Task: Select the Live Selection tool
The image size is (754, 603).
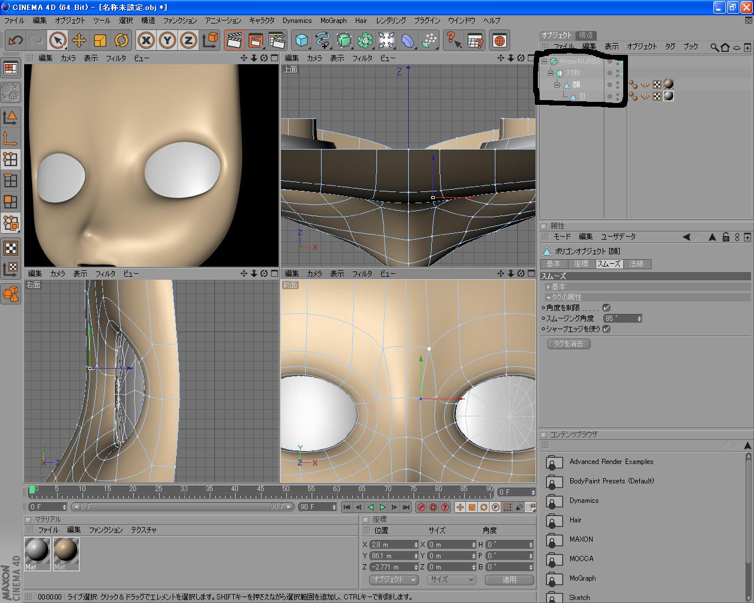Action: pyautogui.click(x=57, y=40)
